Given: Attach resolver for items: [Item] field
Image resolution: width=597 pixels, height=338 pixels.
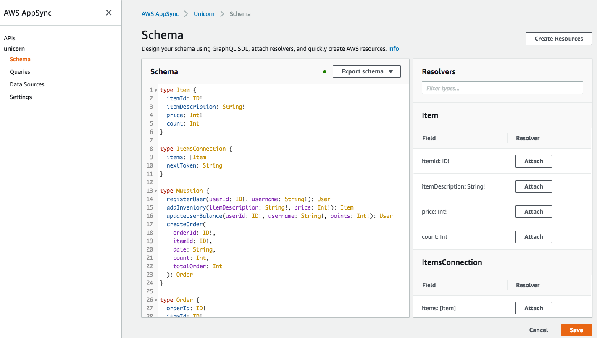Looking at the screenshot, I should click(534, 308).
